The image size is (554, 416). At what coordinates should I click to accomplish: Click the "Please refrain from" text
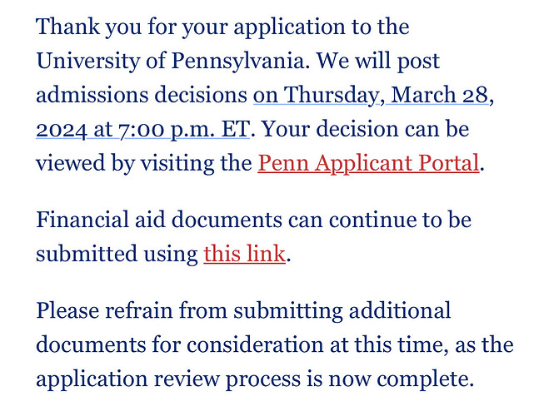(132, 310)
